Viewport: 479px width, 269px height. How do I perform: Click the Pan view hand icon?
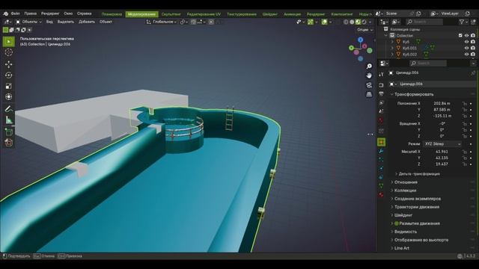369,75
